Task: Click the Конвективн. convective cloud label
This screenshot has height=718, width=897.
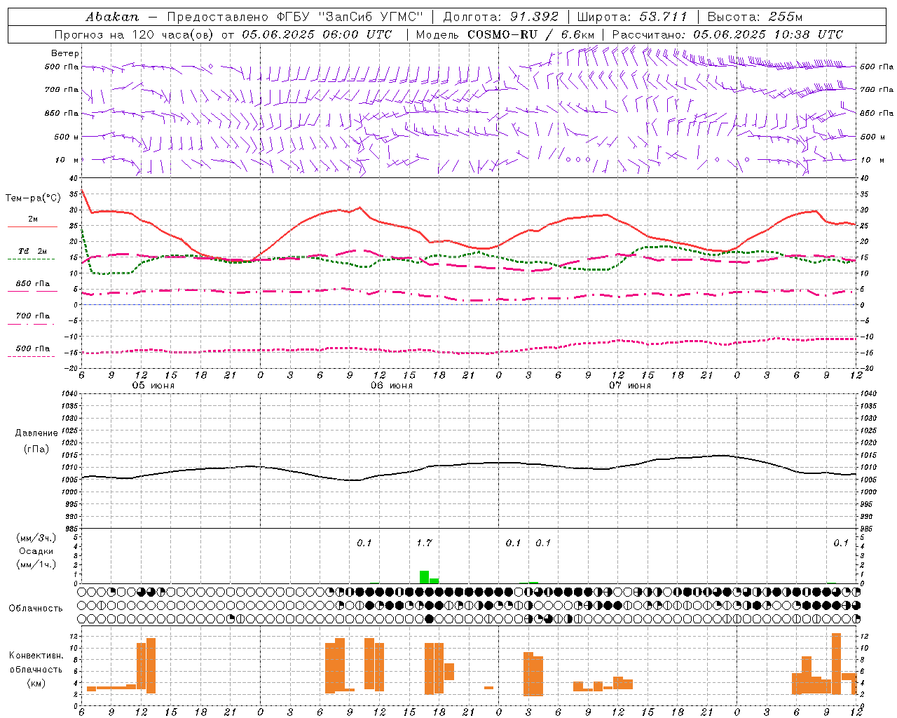Action: click(x=36, y=656)
